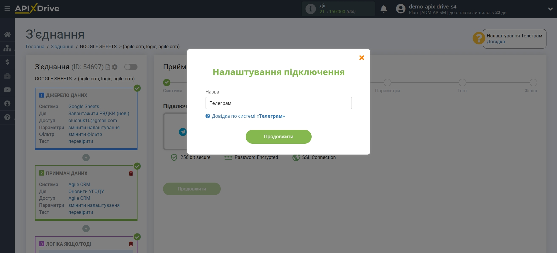Open the YouTube video sidebar icon
The height and width of the screenshot is (253, 557).
tap(7, 90)
